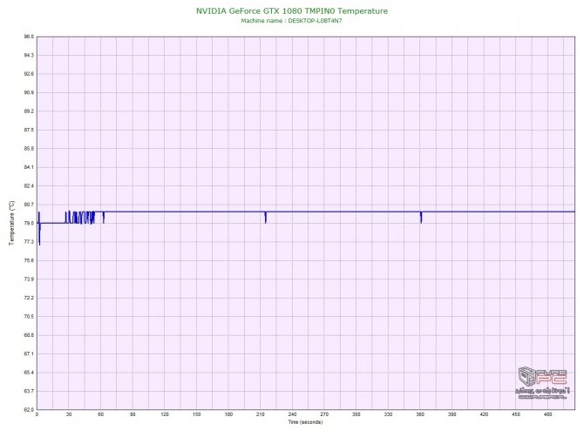Screen dimensions: 584x437
Task: Click the 120 seconds time axis label
Action: coord(165,414)
